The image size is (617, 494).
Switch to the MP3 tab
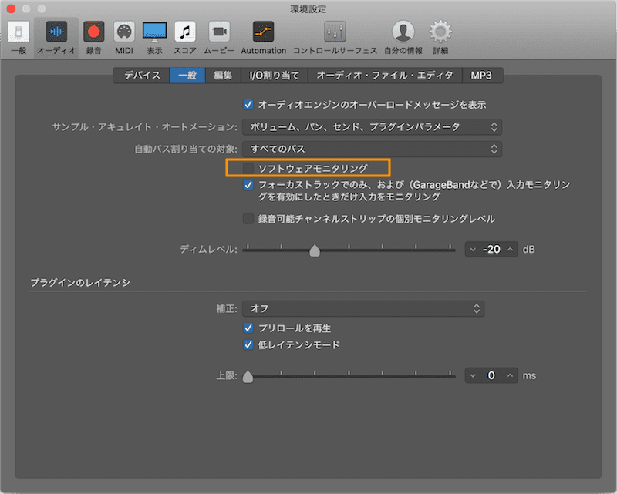click(x=481, y=75)
